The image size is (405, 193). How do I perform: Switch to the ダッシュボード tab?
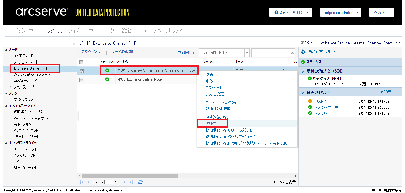pos(28,30)
